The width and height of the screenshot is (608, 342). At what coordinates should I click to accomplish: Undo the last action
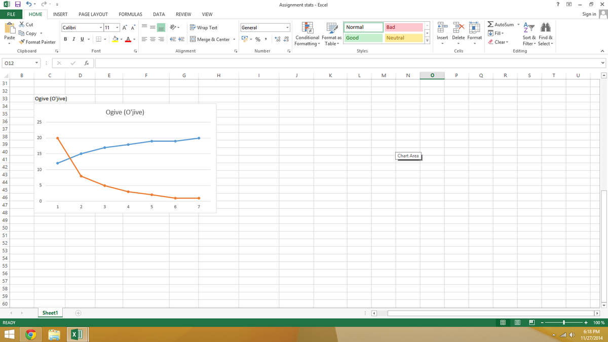tap(29, 5)
